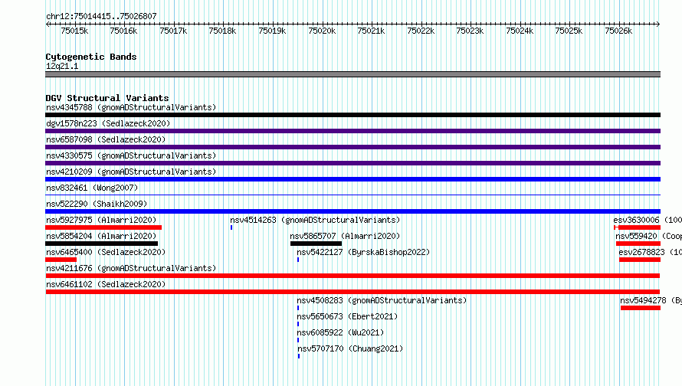This screenshot has height=386, width=682.
Task: Click the blue nsv5707170 marker
Action: click(x=299, y=356)
